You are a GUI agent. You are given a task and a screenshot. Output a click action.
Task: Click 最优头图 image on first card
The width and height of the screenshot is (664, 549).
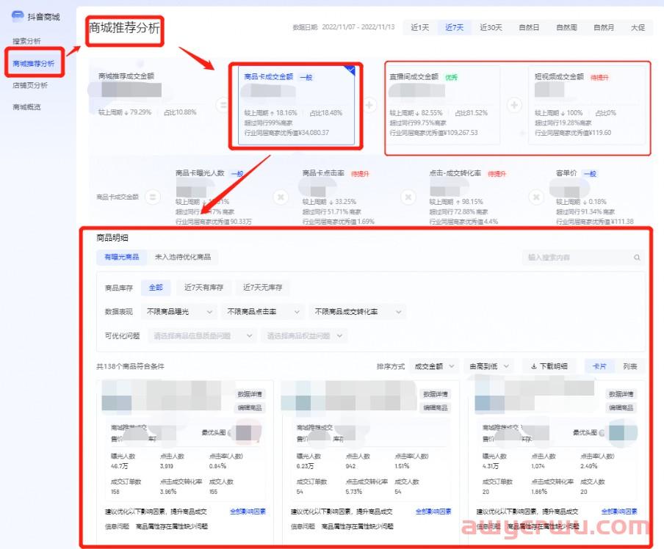247,432
